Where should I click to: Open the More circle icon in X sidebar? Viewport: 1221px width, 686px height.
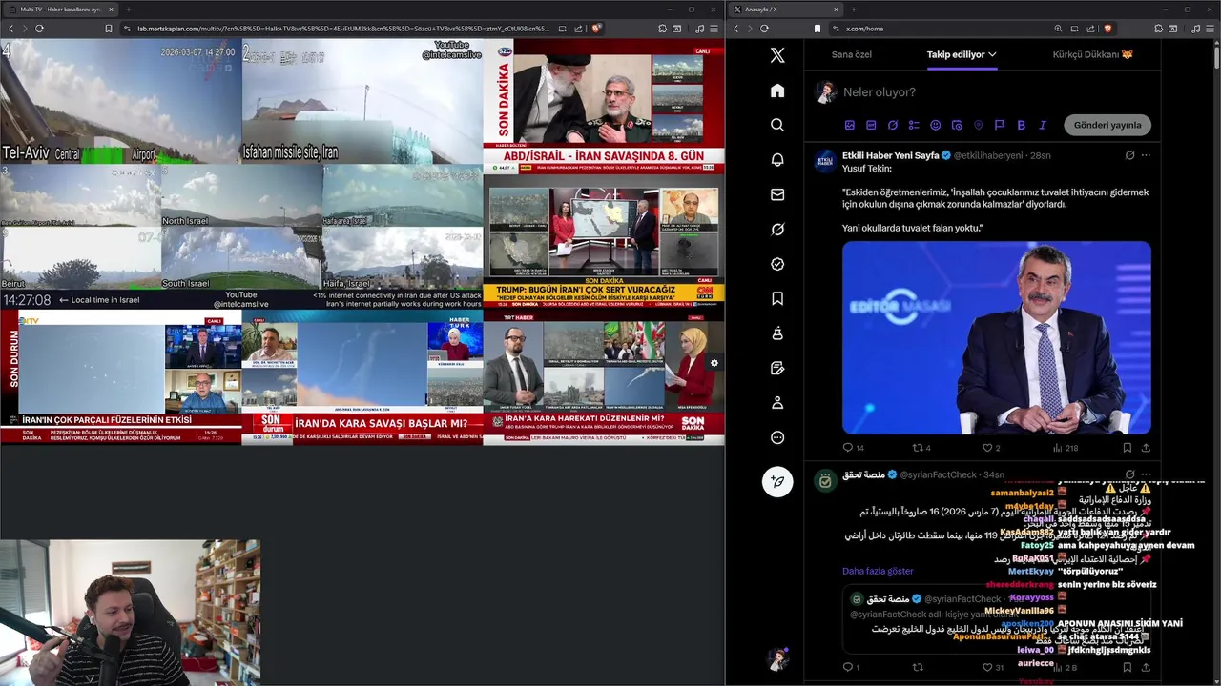pyautogui.click(x=777, y=437)
